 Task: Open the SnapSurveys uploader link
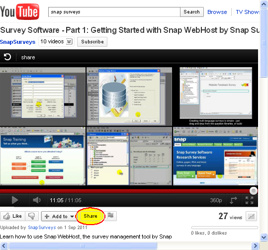(42, 228)
